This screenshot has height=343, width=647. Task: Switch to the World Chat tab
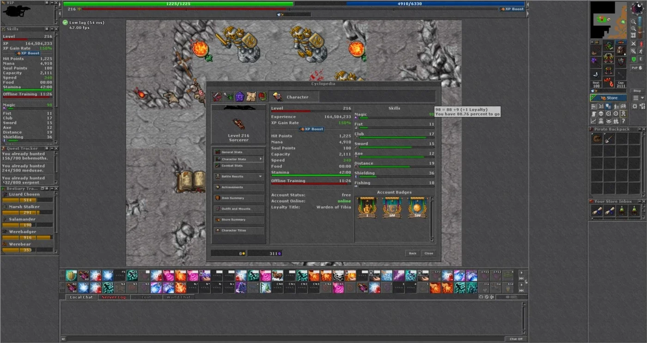(x=178, y=297)
